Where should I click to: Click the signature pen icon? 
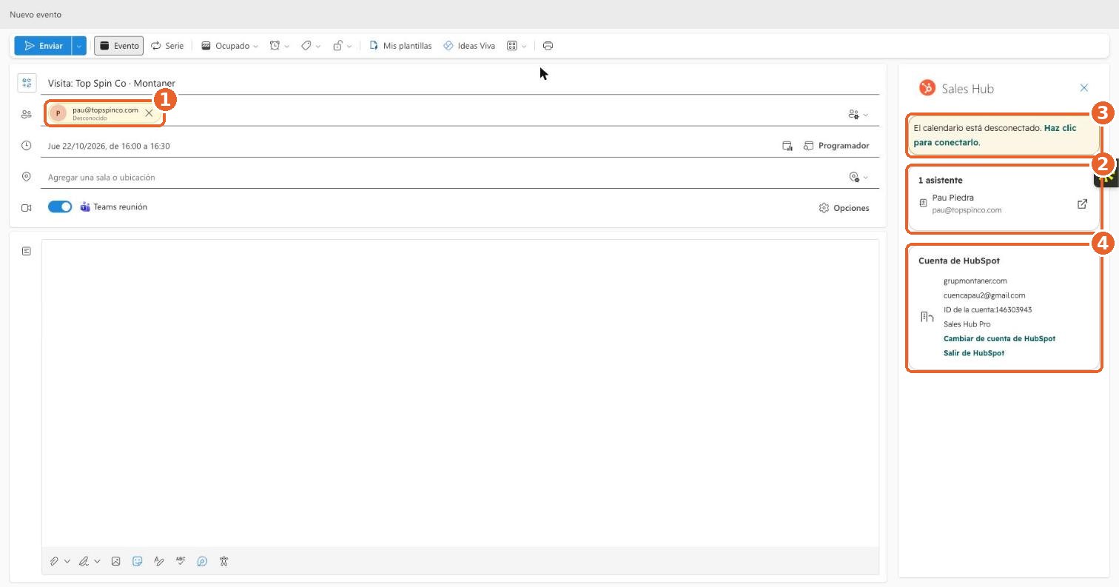coord(84,561)
